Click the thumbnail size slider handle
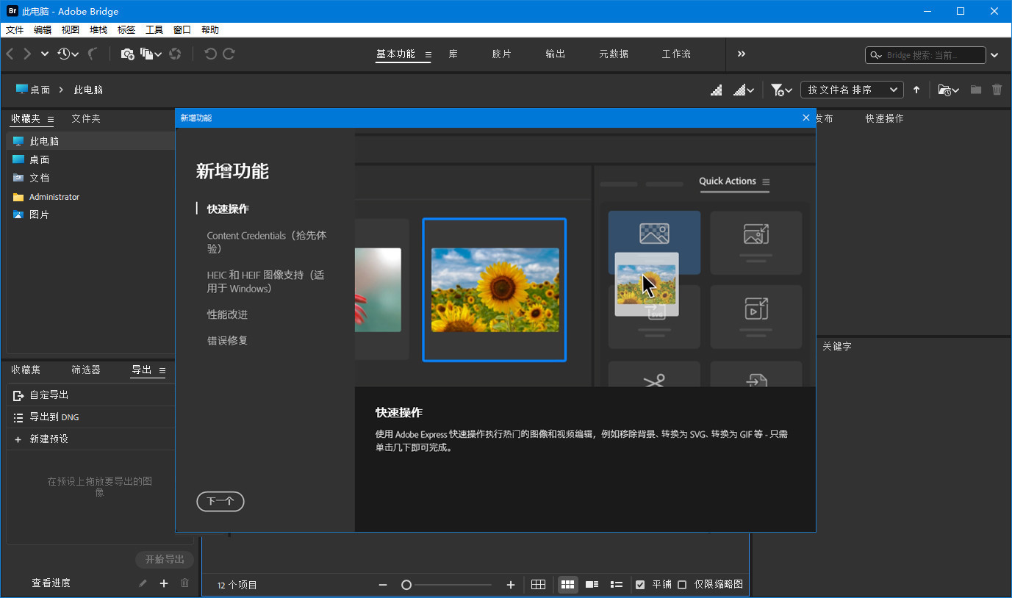The height and width of the screenshot is (598, 1012). click(406, 585)
